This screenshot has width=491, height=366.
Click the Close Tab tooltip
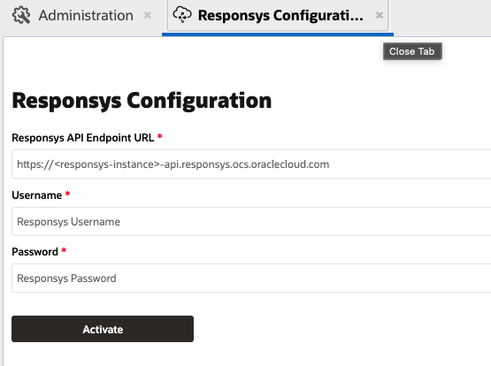[x=412, y=51]
